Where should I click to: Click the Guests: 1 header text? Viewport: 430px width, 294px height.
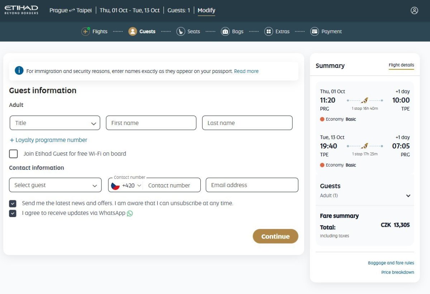pyautogui.click(x=179, y=10)
